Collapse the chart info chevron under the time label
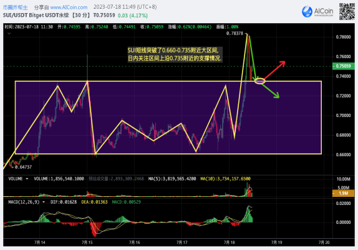The height and width of the screenshot is (250, 358). (9, 33)
